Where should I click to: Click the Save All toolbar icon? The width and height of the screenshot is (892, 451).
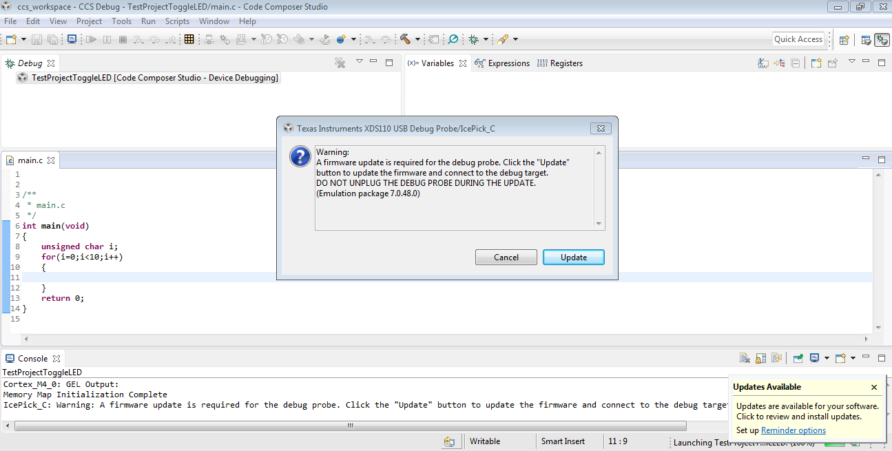pyautogui.click(x=52, y=39)
